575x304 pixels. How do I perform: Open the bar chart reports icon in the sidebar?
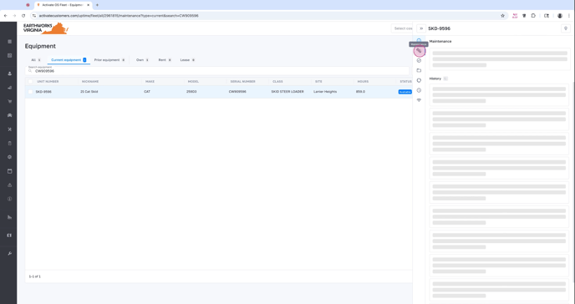point(9,217)
